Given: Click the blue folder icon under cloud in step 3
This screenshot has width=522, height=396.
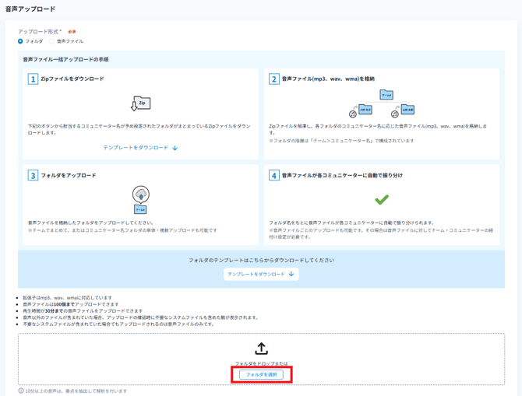Looking at the screenshot, I should 140,209.
